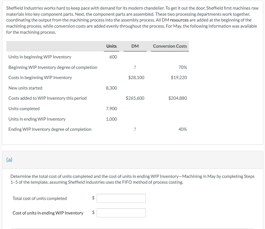
Task: Click the Units completed row label
Action: coord(24,109)
